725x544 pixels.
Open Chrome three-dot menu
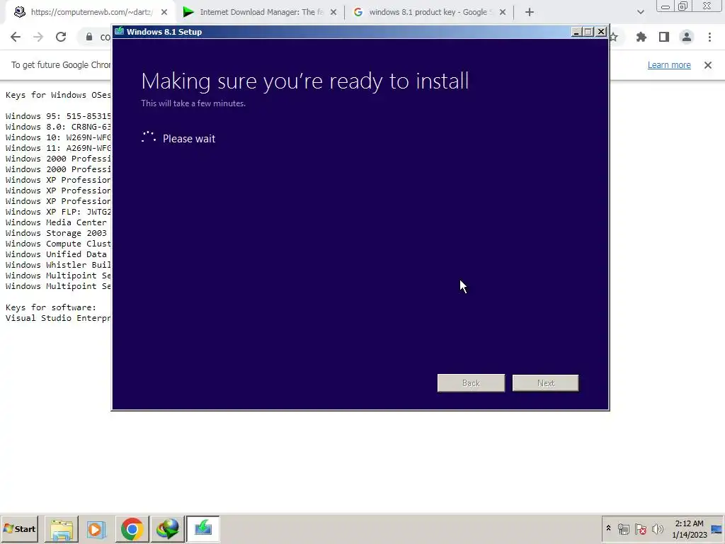[x=709, y=37]
